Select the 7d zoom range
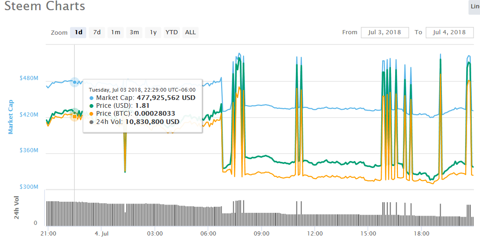 click(x=97, y=32)
